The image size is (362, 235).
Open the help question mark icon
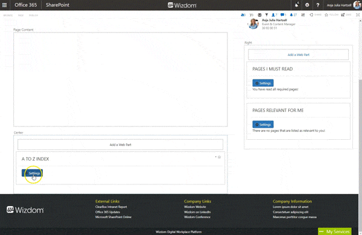pos(318,5)
